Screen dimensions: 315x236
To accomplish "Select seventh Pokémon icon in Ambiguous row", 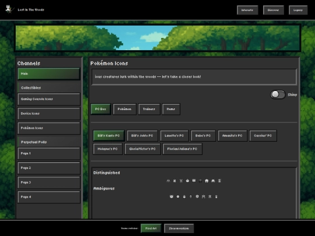I will coord(210,196).
